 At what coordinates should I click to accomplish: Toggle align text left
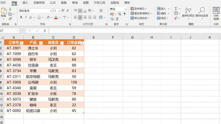[76, 17]
